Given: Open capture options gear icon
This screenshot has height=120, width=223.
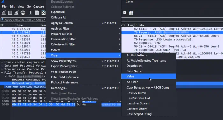Looking at the screenshot, I should pyautogui.click(x=23, y=13).
